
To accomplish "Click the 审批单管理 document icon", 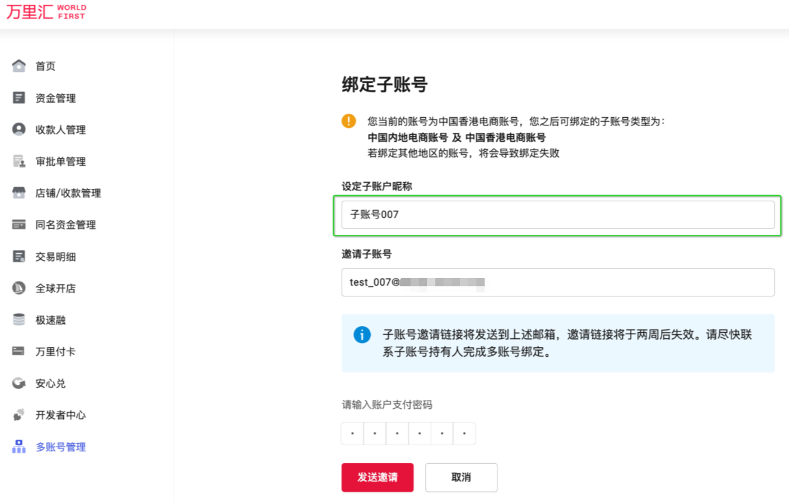I will 19,162.
